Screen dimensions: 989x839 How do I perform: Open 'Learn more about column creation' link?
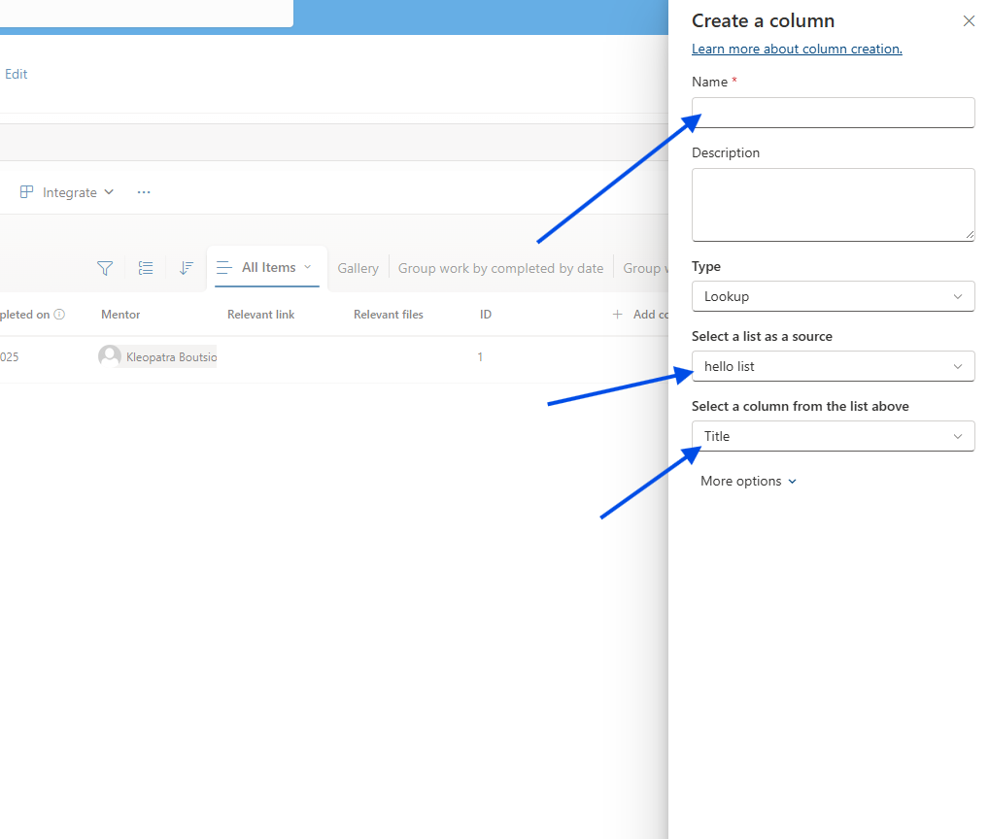(x=797, y=49)
